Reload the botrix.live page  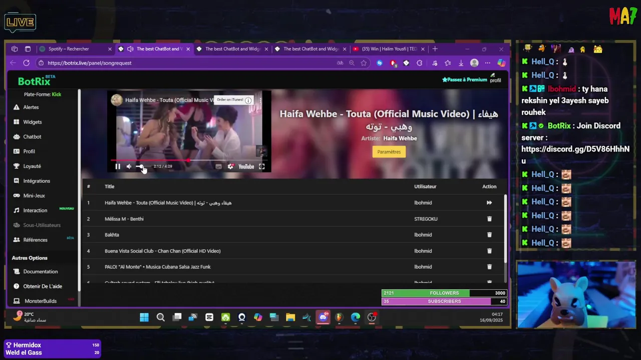[27, 63]
